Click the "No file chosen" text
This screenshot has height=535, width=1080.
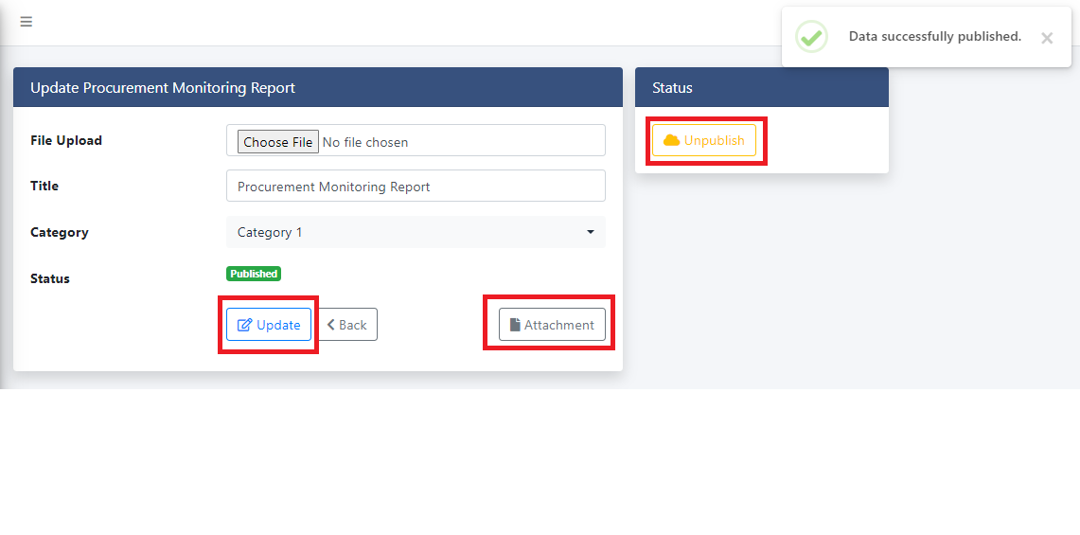coord(365,143)
